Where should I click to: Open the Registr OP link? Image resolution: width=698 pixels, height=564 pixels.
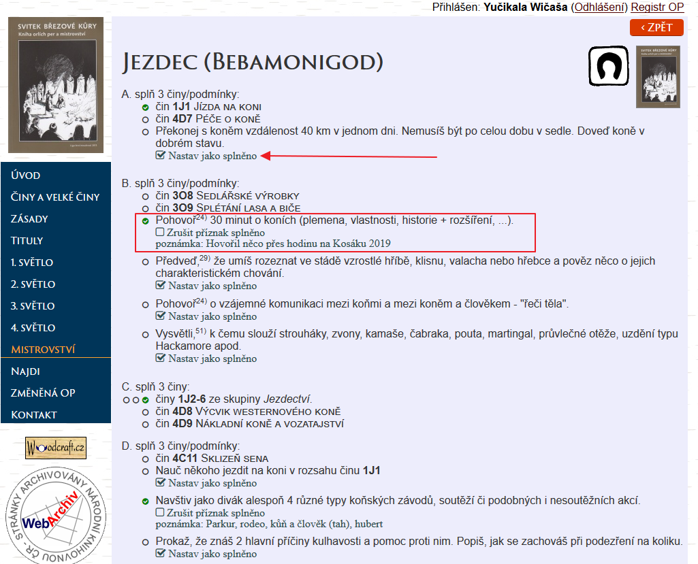[x=657, y=7]
